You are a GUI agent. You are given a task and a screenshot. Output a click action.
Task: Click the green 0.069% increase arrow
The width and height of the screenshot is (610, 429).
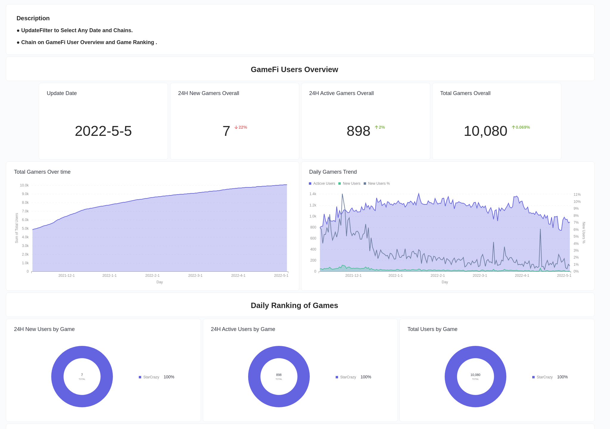(514, 127)
